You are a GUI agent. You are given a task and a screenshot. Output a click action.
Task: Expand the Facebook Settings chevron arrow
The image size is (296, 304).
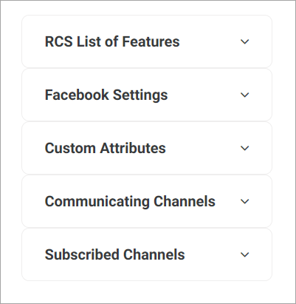244,95
